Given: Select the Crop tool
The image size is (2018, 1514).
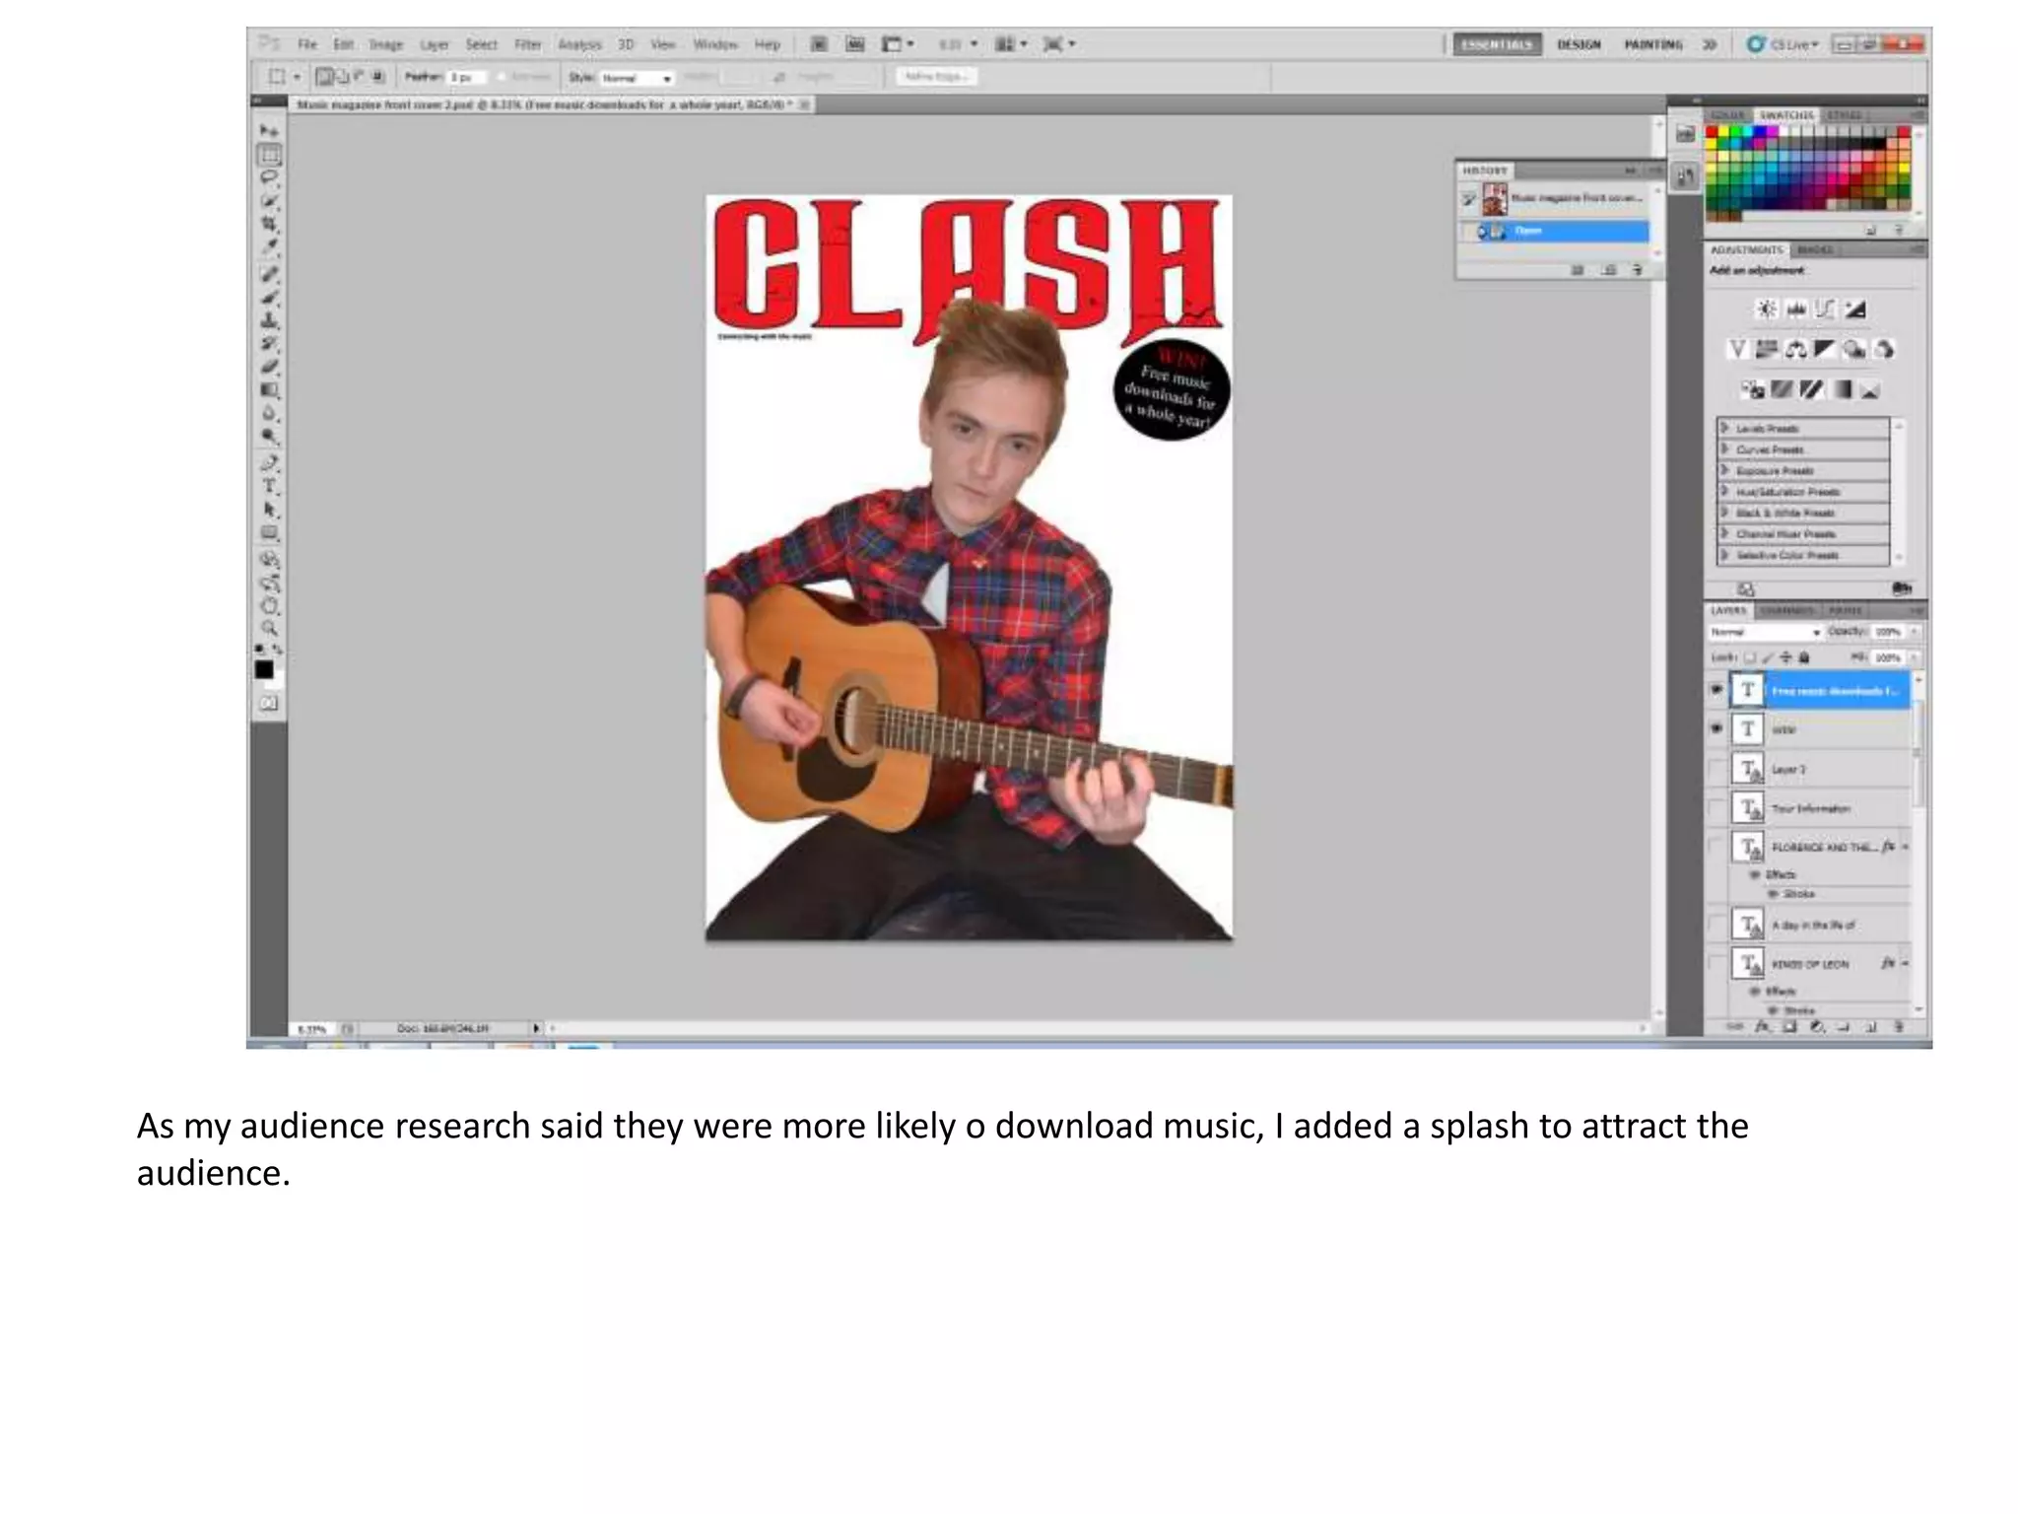Looking at the screenshot, I should 269,226.
